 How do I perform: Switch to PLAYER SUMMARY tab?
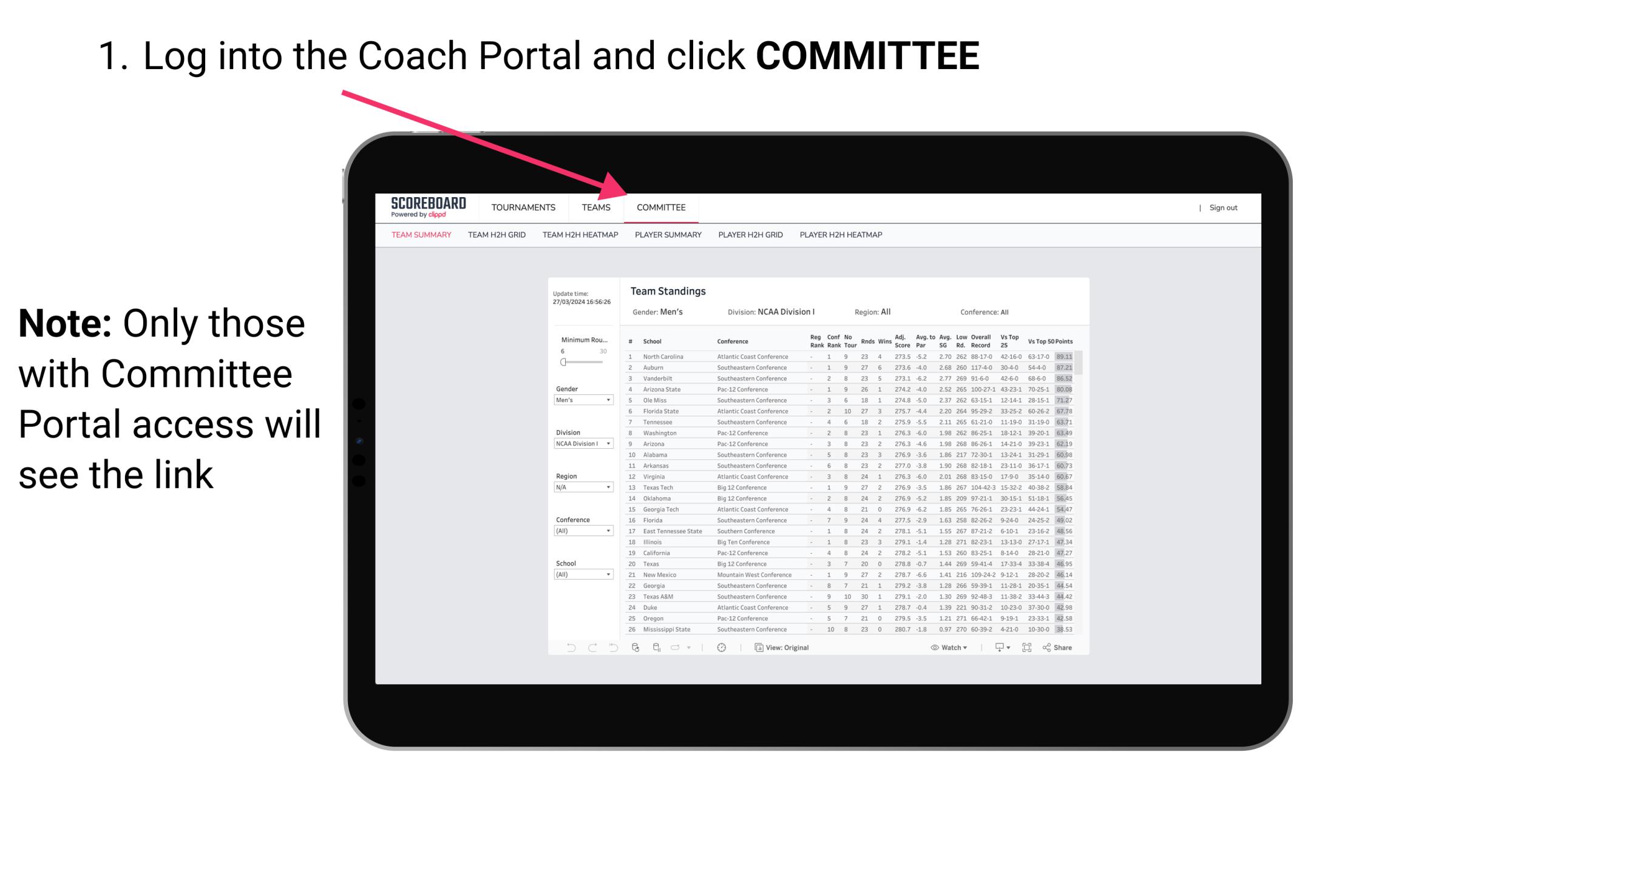tap(668, 235)
